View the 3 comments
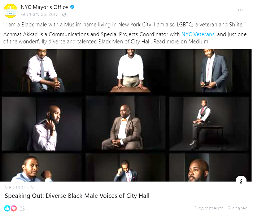 209,208
